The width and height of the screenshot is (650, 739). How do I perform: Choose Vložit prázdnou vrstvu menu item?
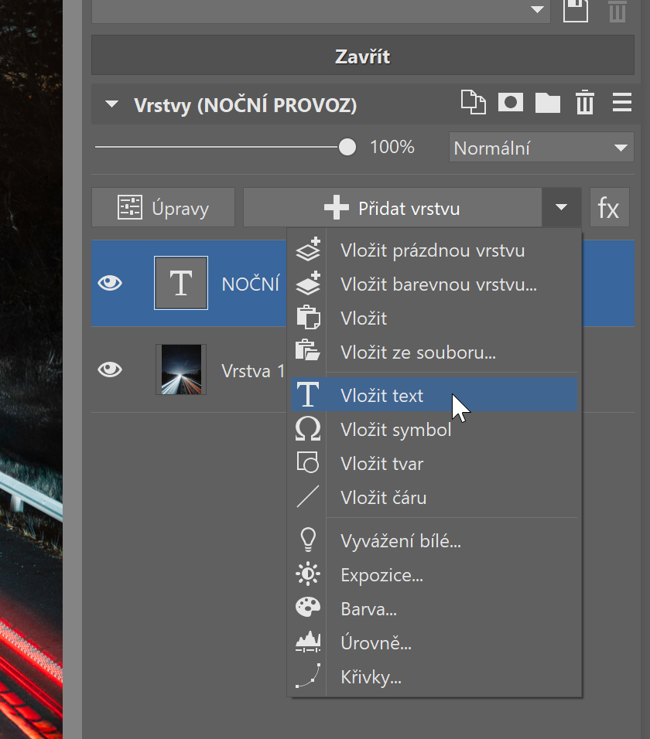(432, 250)
